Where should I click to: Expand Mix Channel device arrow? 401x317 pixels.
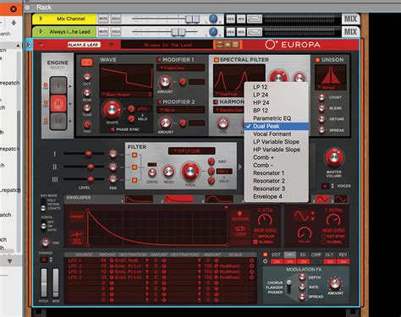[x=41, y=19]
